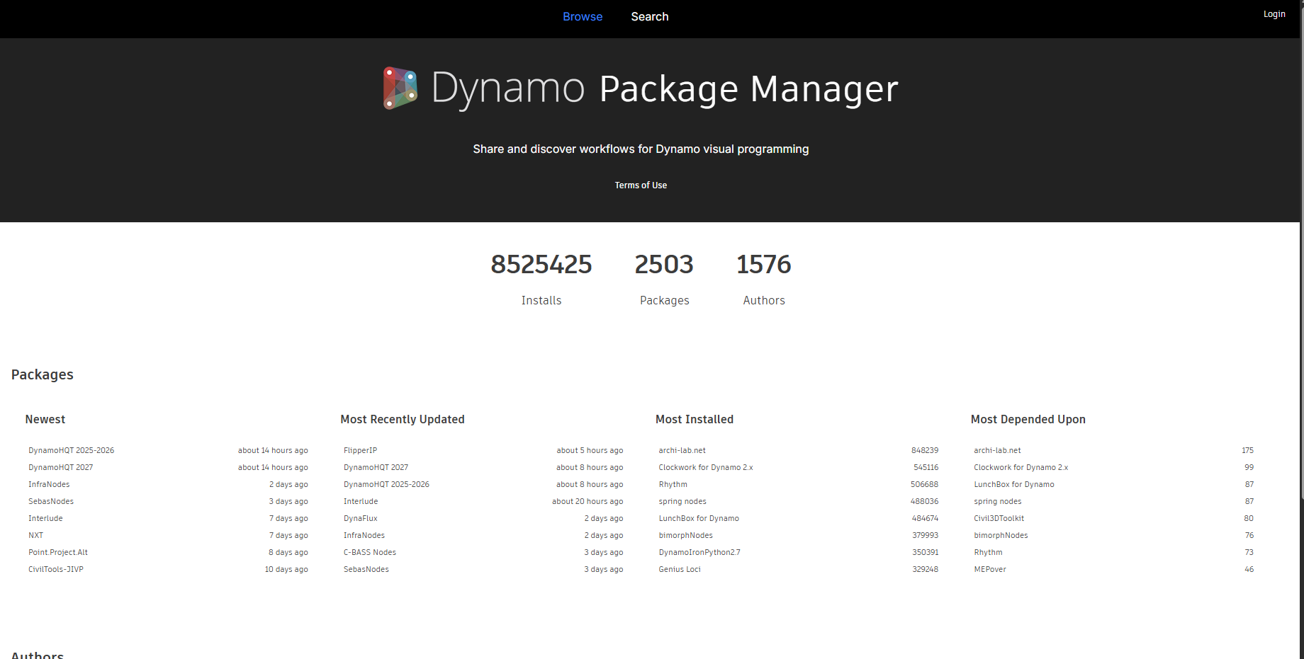Open the MEPover package
The image size is (1304, 659).
990,569
